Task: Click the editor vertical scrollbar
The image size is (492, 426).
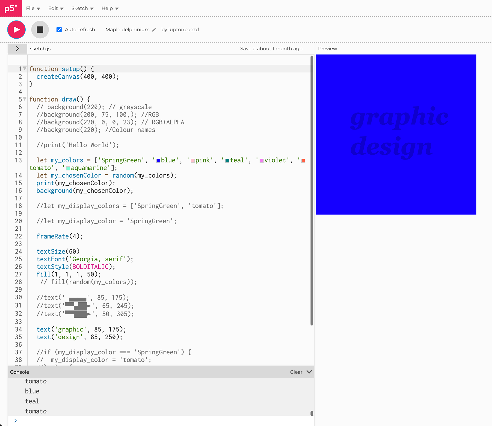Action: 312,190
